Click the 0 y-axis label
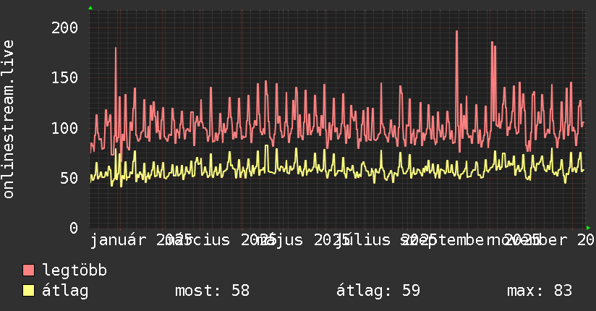This screenshot has height=311, width=596. (74, 228)
